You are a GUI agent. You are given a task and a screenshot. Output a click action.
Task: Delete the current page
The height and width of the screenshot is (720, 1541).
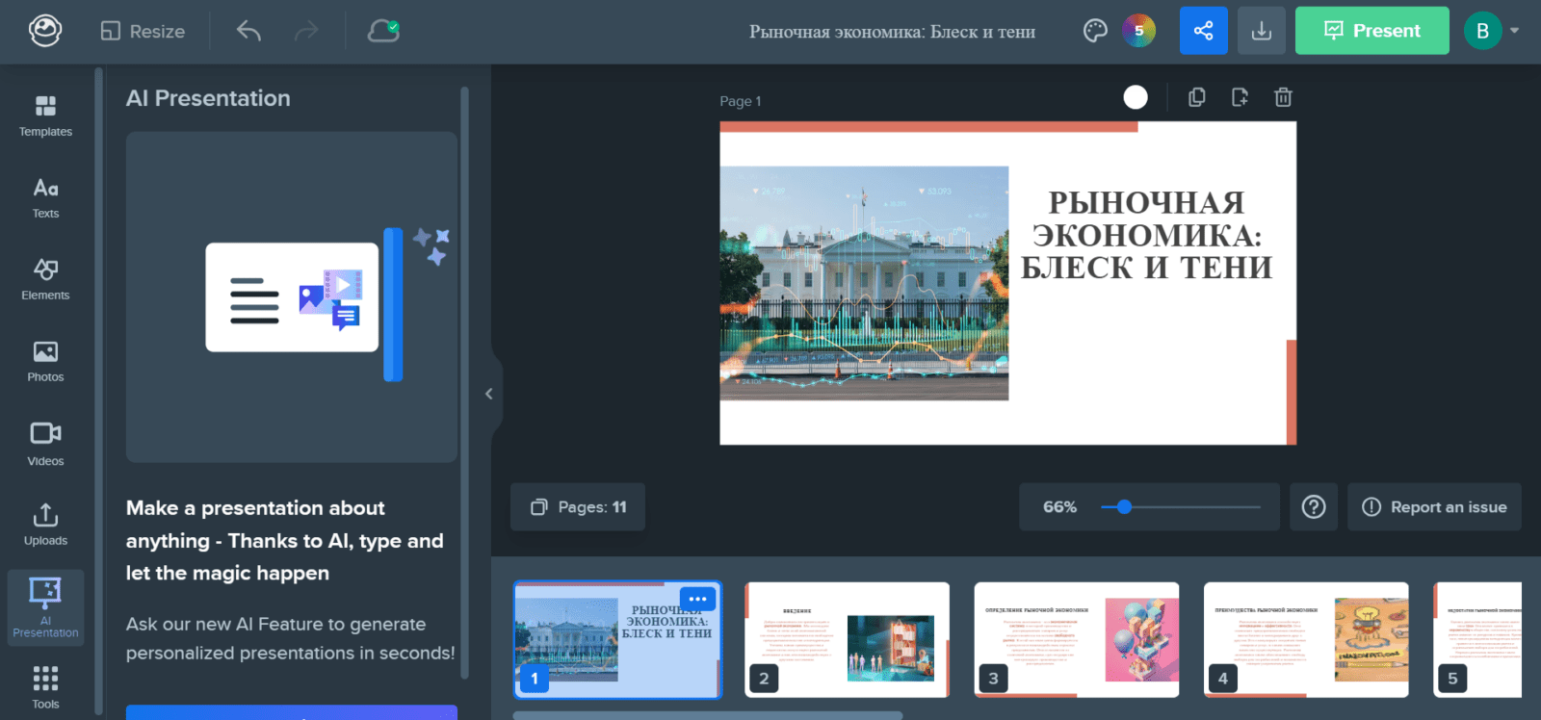coord(1283,97)
